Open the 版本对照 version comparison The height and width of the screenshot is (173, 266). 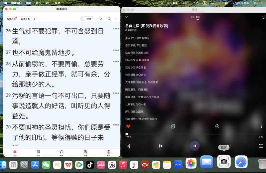click(x=11, y=19)
